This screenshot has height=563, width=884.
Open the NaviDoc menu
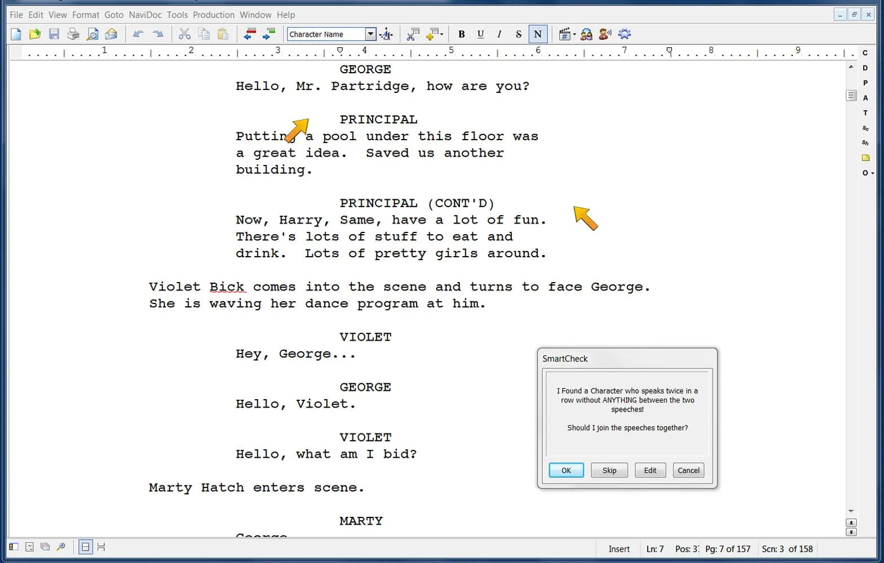tap(145, 15)
